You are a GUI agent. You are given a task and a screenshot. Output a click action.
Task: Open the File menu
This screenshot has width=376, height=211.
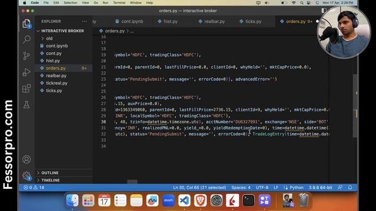46,2
